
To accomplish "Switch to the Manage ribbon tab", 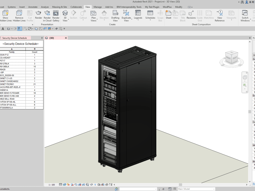I will point(98,7).
